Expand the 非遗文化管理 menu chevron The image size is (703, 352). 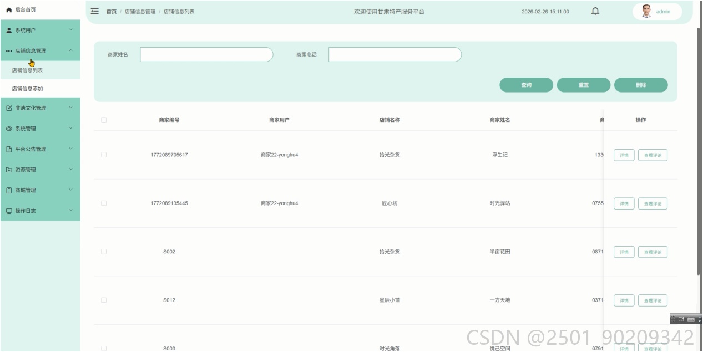coord(70,108)
